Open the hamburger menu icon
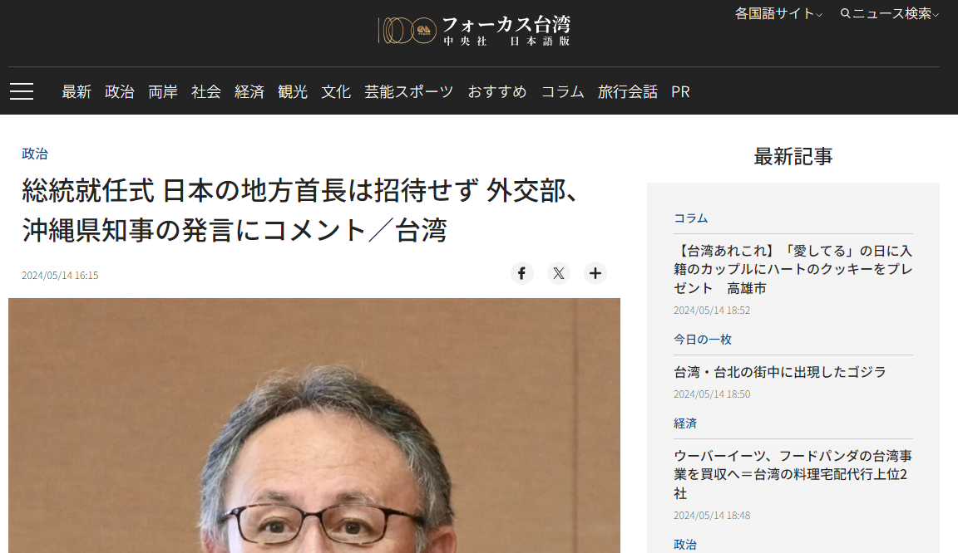This screenshot has width=958, height=553. point(22,91)
